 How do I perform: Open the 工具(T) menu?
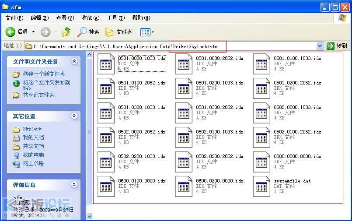click(115, 18)
